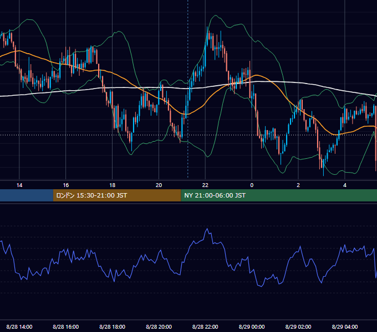The height and width of the screenshot is (332, 377).
Task: Click the 8/28 20:00 date label
Action: coord(159,326)
